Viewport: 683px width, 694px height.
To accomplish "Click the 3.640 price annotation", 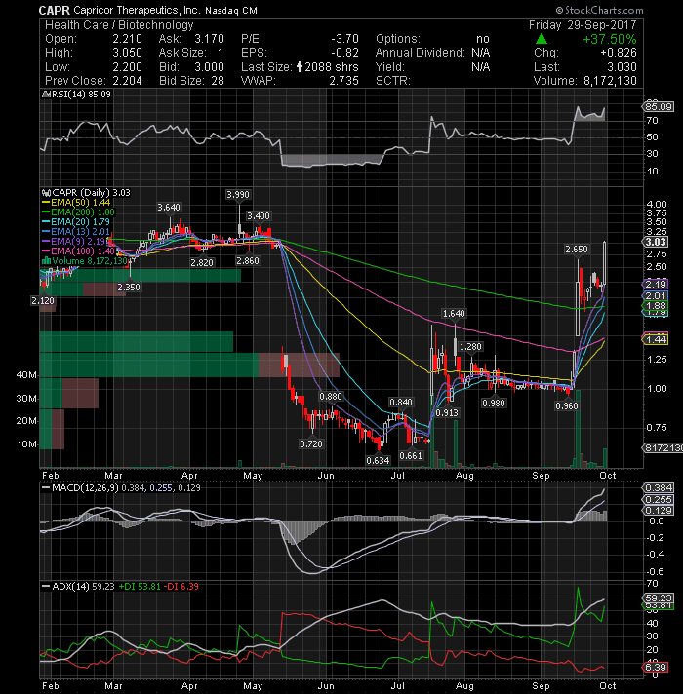I will coord(169,208).
